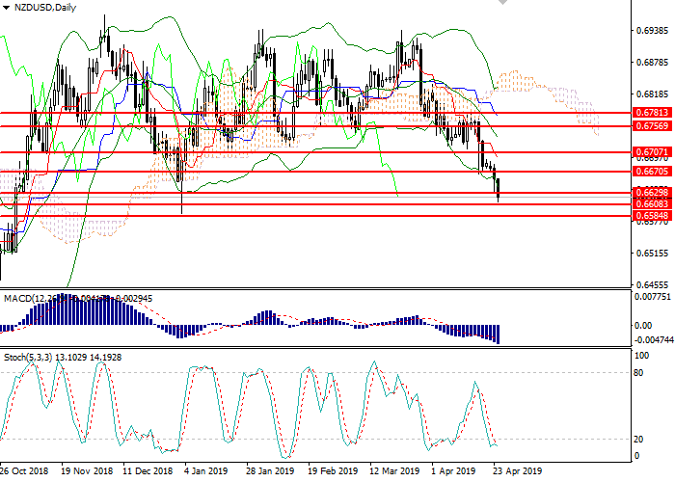Click the 0.66083 support level label
Viewport: 675px width, 482px height.
pos(652,204)
